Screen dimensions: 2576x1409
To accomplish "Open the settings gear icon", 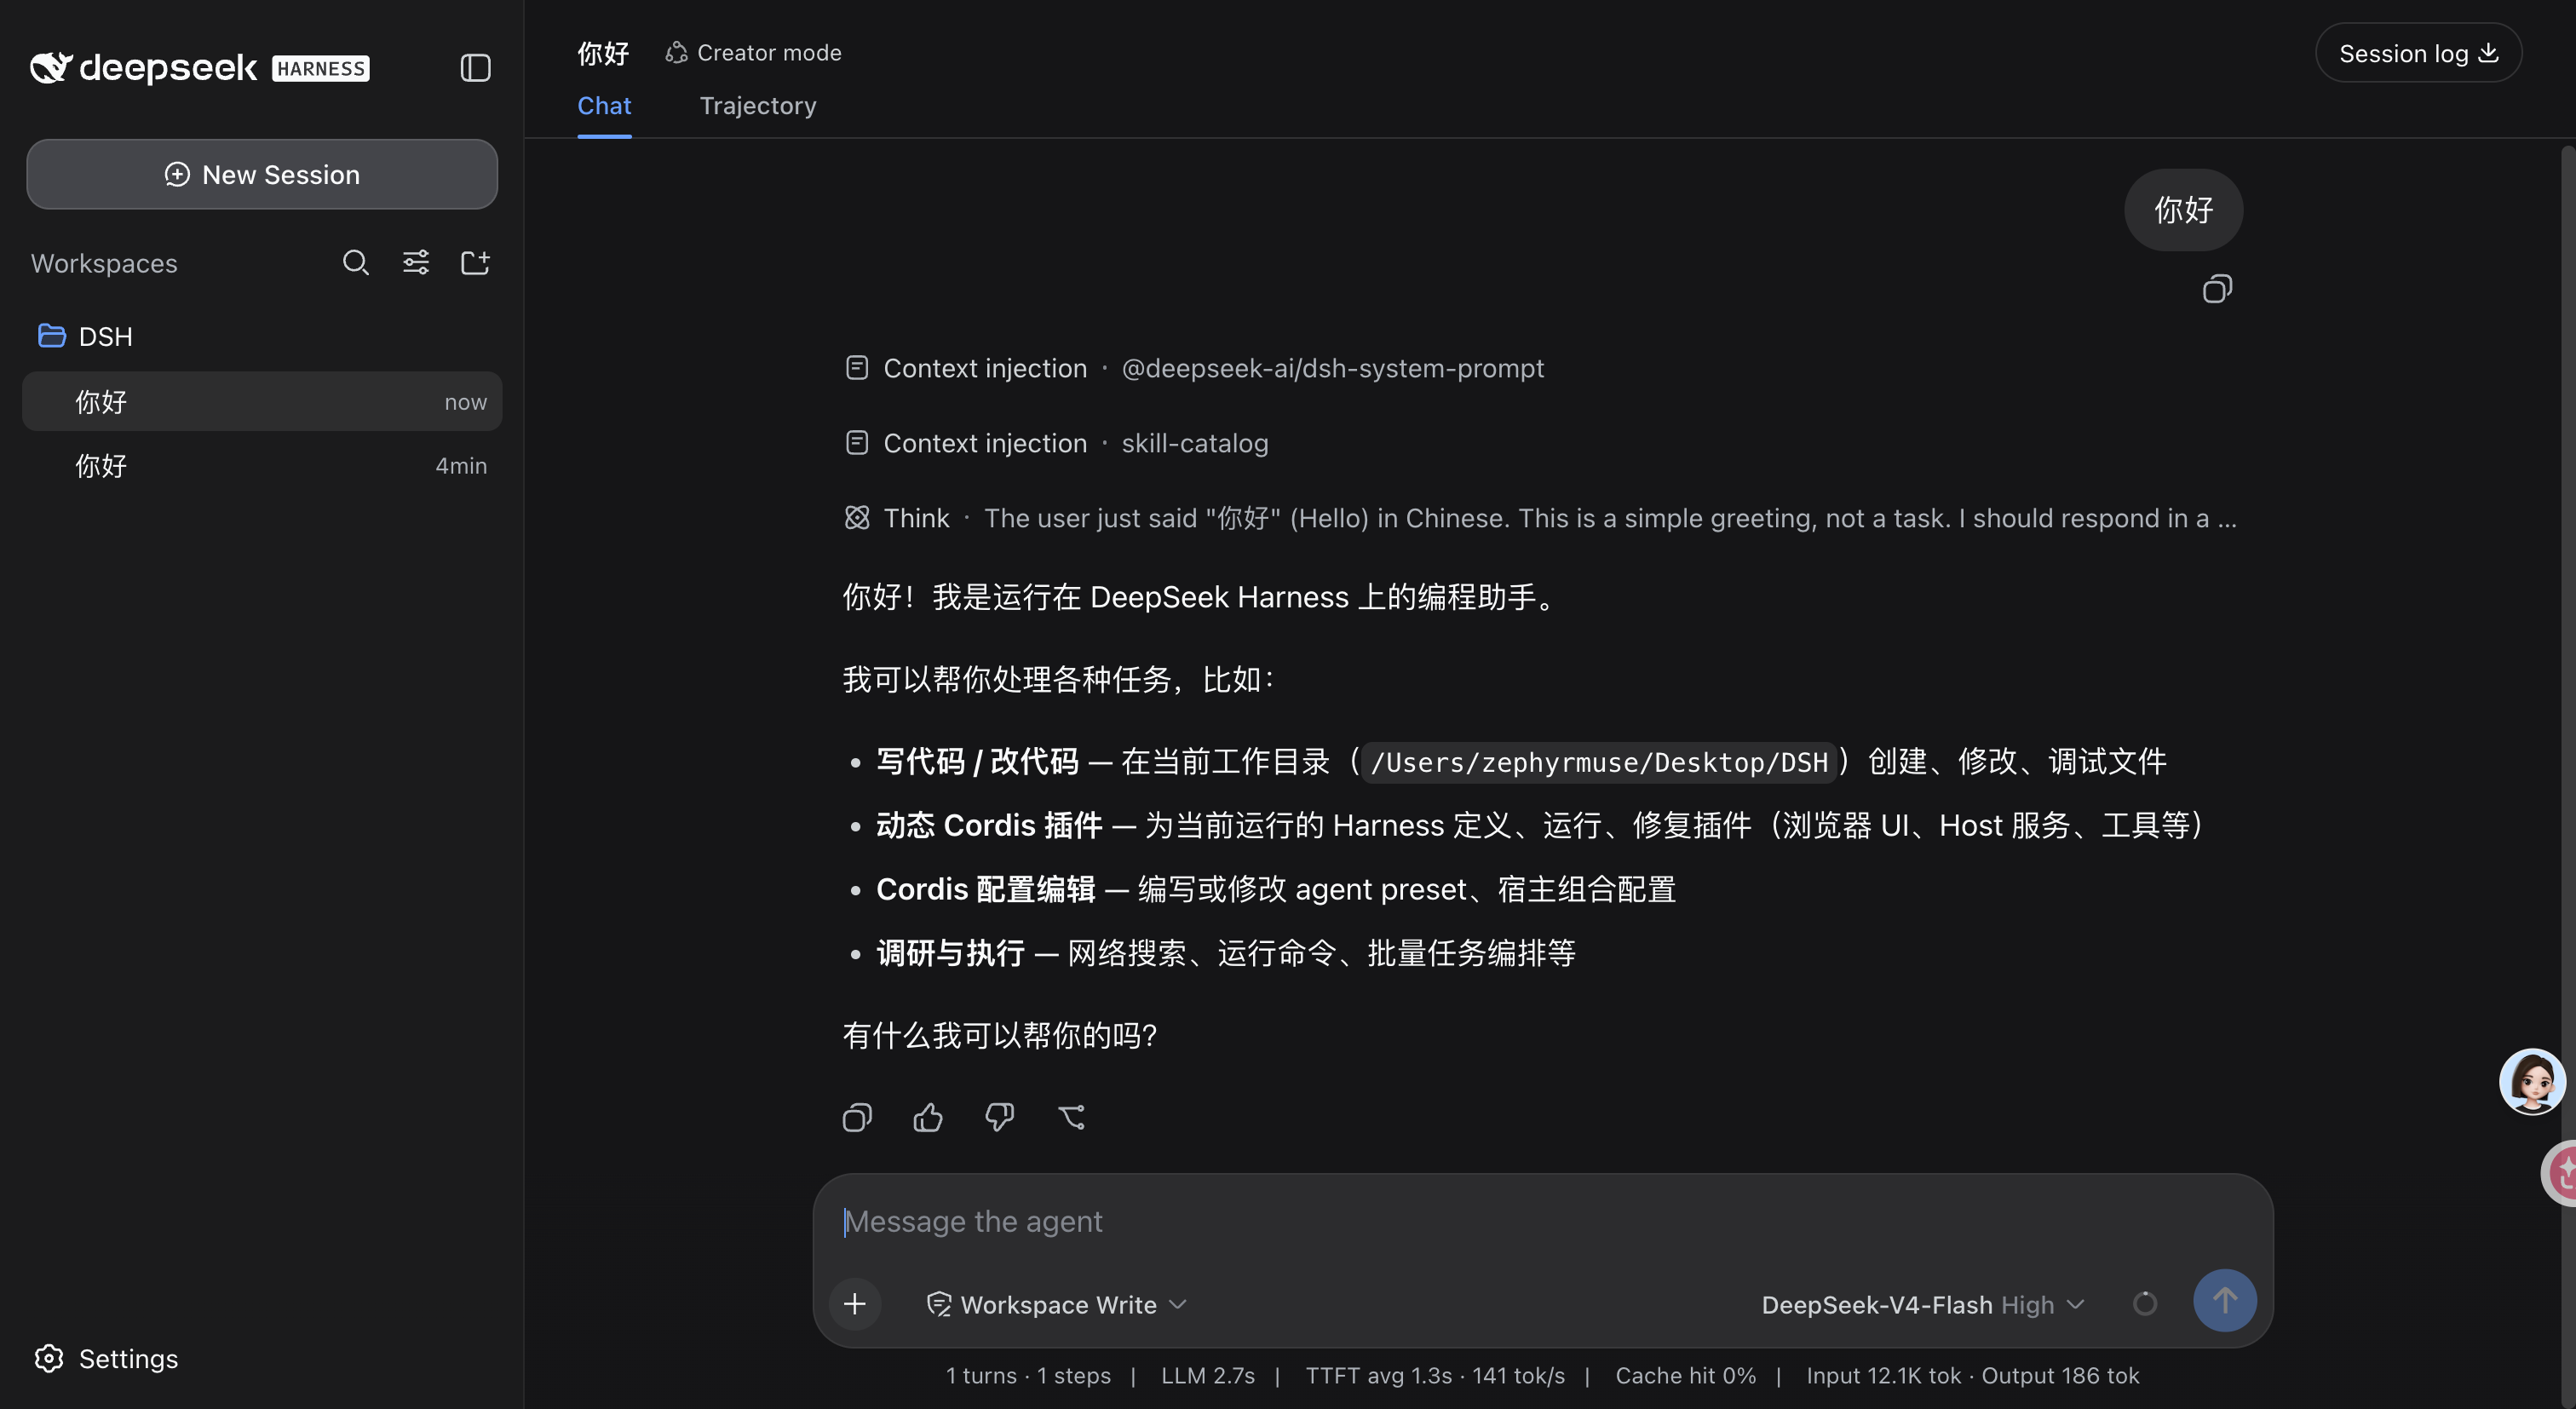I will [x=49, y=1358].
